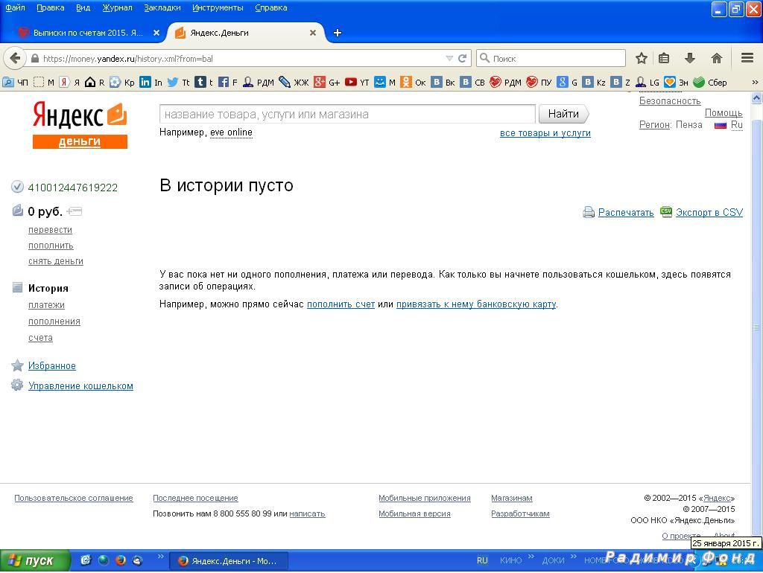Open the 'все товары и услуги' link
Viewport: 763px width, 573px height.
(545, 133)
